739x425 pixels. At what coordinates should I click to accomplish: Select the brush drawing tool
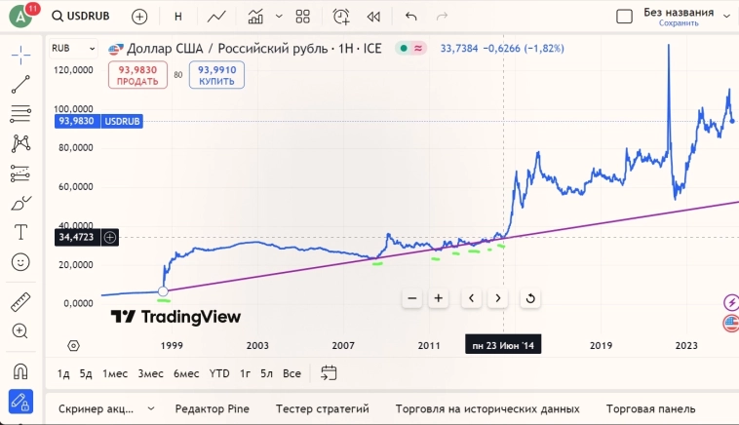pyautogui.click(x=20, y=203)
